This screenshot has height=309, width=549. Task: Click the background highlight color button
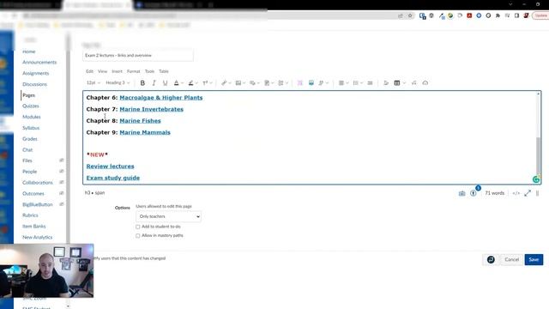coord(190,83)
